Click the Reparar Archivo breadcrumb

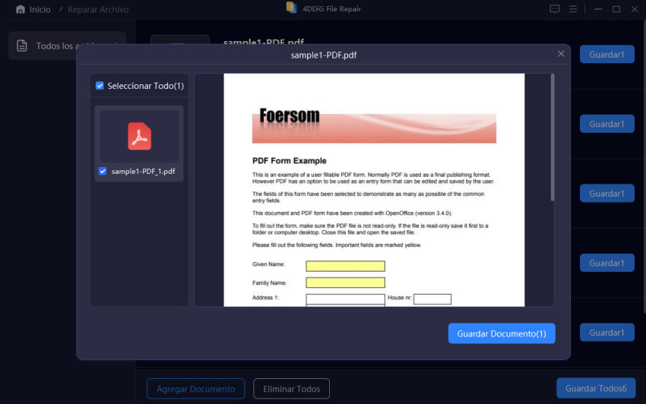pyautogui.click(x=98, y=9)
